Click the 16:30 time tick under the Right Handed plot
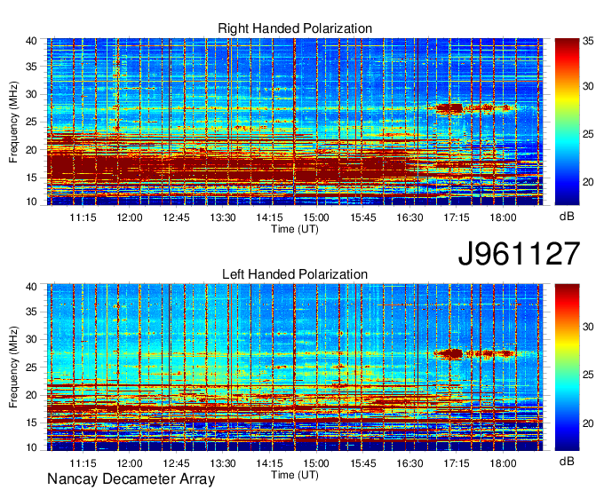604x490 pixels. pos(409,217)
